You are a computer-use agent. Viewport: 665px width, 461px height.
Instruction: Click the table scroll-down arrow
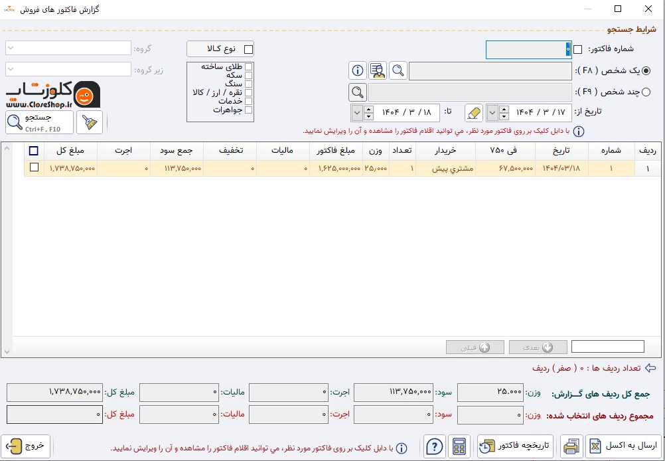(x=7, y=352)
